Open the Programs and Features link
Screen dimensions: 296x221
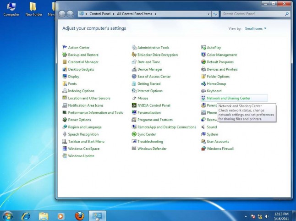[155, 120]
